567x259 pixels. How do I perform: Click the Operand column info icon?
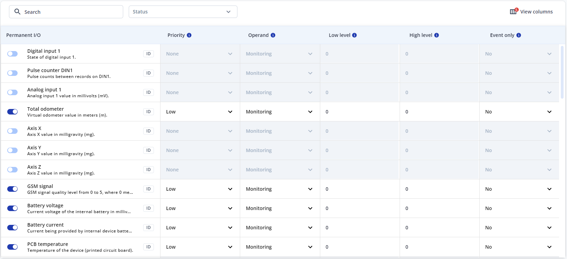[x=273, y=35]
